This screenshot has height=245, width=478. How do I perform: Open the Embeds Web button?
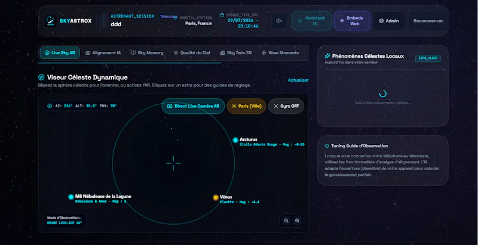[352, 21]
